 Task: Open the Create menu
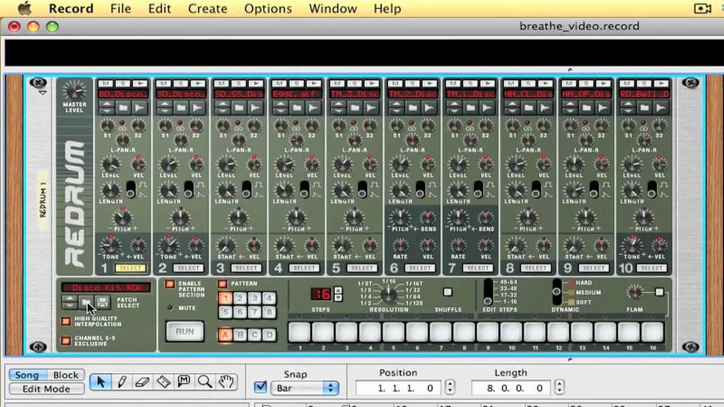click(208, 8)
